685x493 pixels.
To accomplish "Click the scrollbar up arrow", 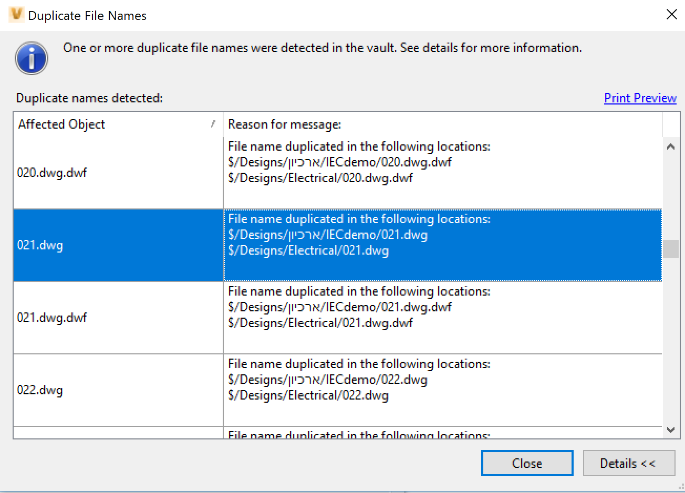I will (671, 146).
